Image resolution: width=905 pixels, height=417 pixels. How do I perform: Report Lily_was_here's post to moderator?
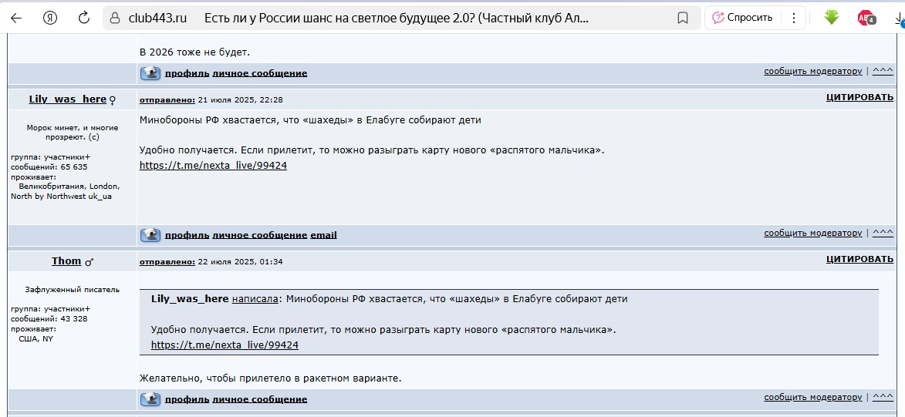pyautogui.click(x=812, y=233)
